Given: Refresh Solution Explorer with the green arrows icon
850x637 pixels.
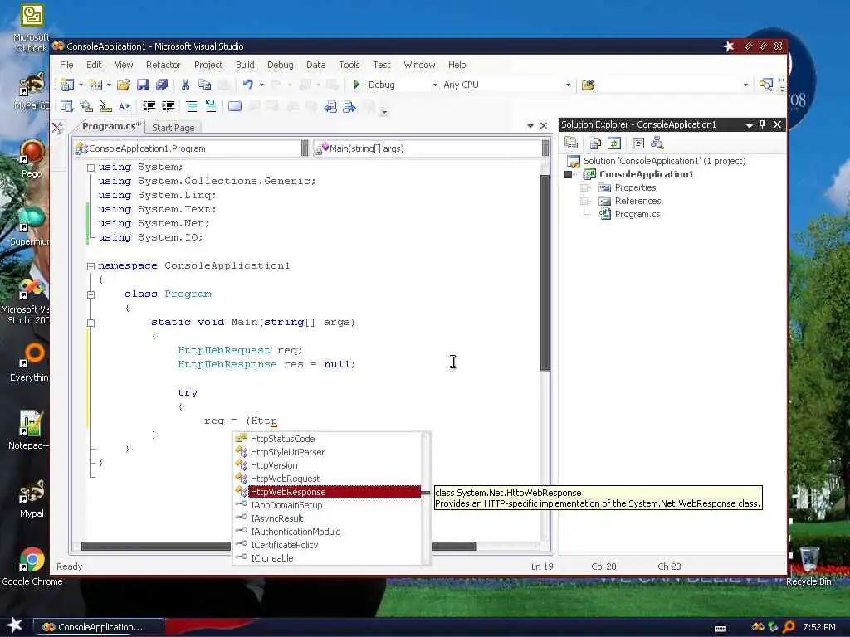Looking at the screenshot, I should [614, 143].
